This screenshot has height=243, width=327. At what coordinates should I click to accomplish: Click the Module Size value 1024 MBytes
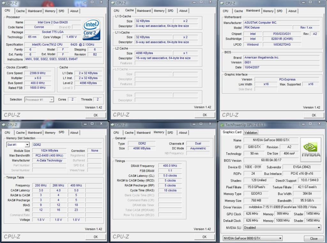(x=49, y=151)
